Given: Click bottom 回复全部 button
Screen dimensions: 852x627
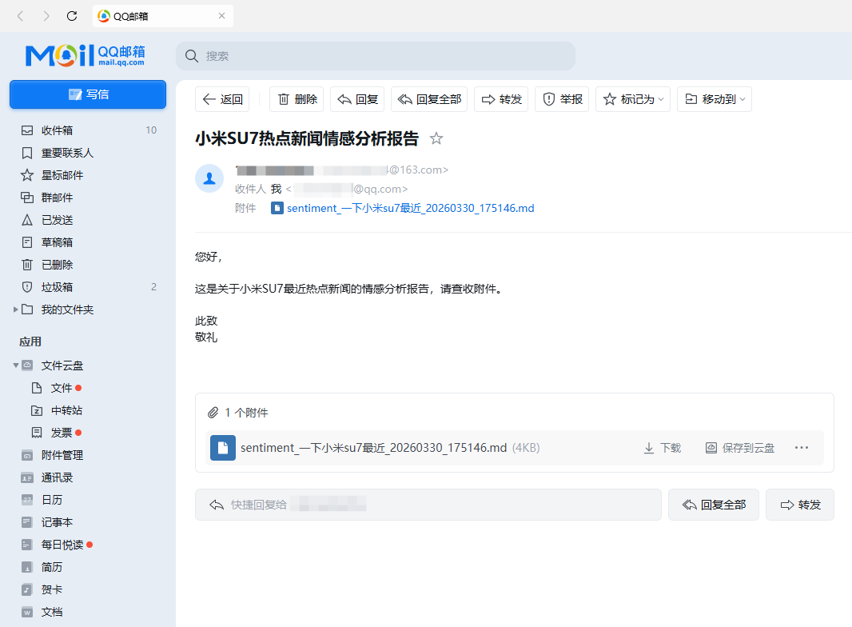Looking at the screenshot, I should [x=714, y=505].
